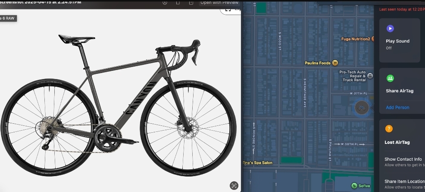Click the Pro-Tech Auto Repair & Truck Rental label
425x192 pixels.
352,76
